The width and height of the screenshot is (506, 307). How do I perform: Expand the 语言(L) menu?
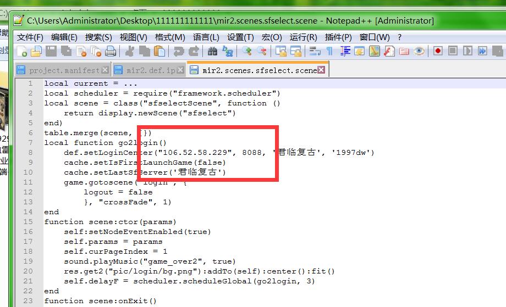(x=206, y=37)
